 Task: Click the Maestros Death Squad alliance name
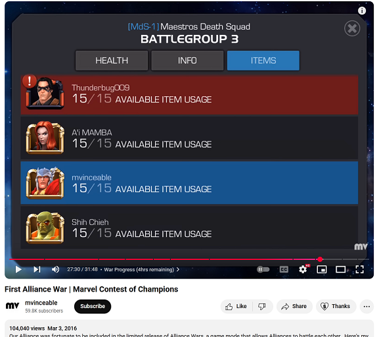205,26
